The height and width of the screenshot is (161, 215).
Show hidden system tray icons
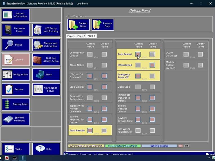coord(209,158)
